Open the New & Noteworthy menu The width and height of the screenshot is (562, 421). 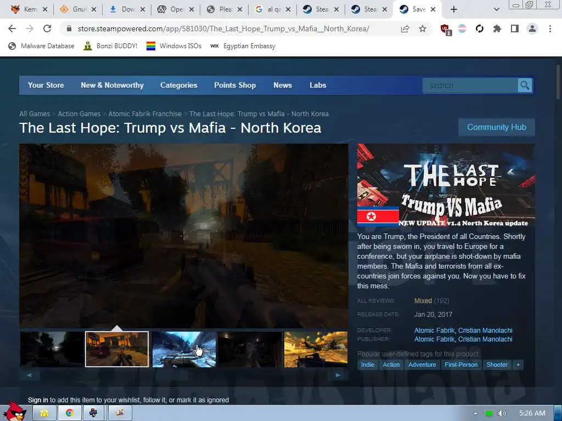point(112,85)
